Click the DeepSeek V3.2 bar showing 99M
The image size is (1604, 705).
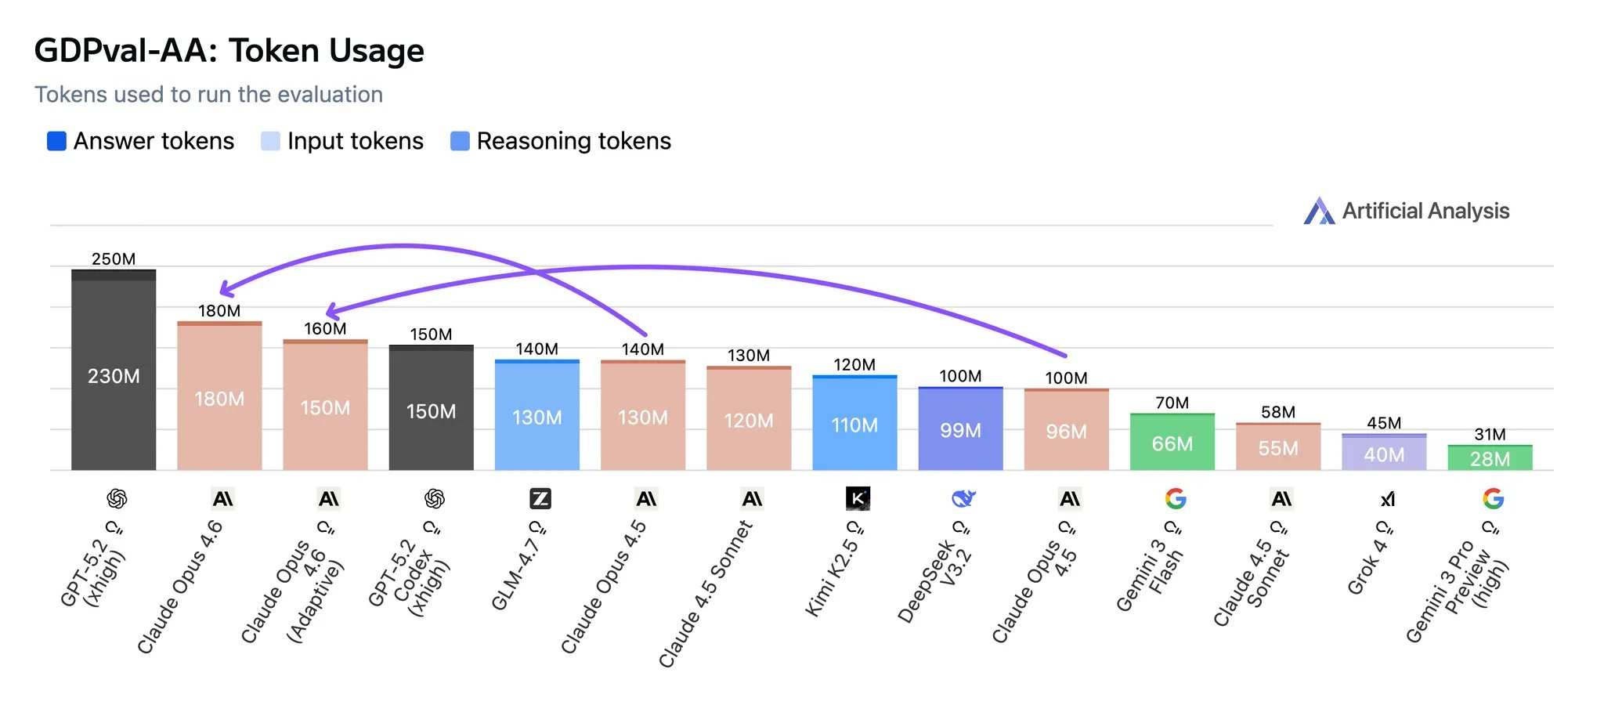(x=960, y=429)
